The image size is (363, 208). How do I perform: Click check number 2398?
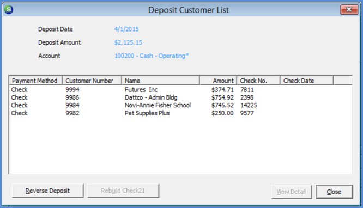(247, 97)
